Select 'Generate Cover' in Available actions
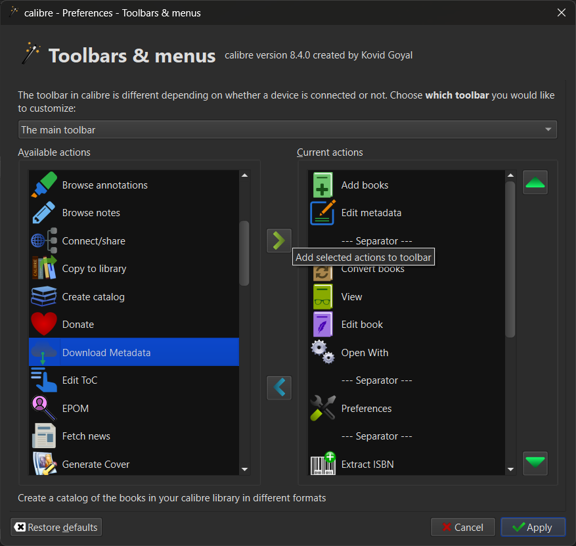Screen dimensions: 576x546 [x=134, y=464]
